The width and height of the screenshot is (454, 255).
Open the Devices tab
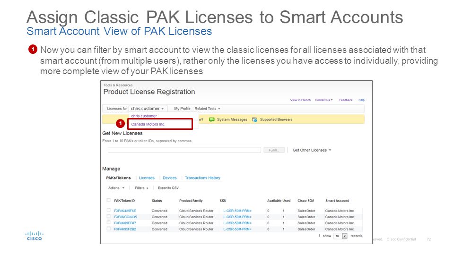[x=170, y=178]
